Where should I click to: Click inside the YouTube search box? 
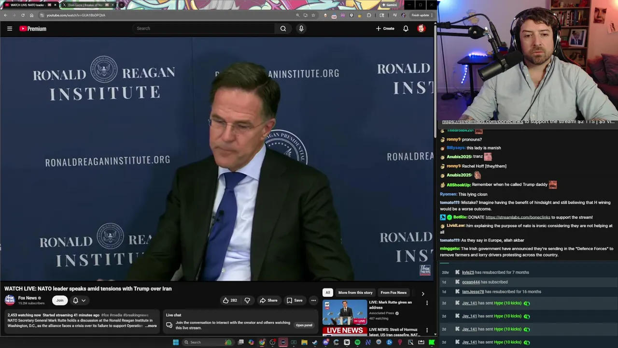click(205, 29)
